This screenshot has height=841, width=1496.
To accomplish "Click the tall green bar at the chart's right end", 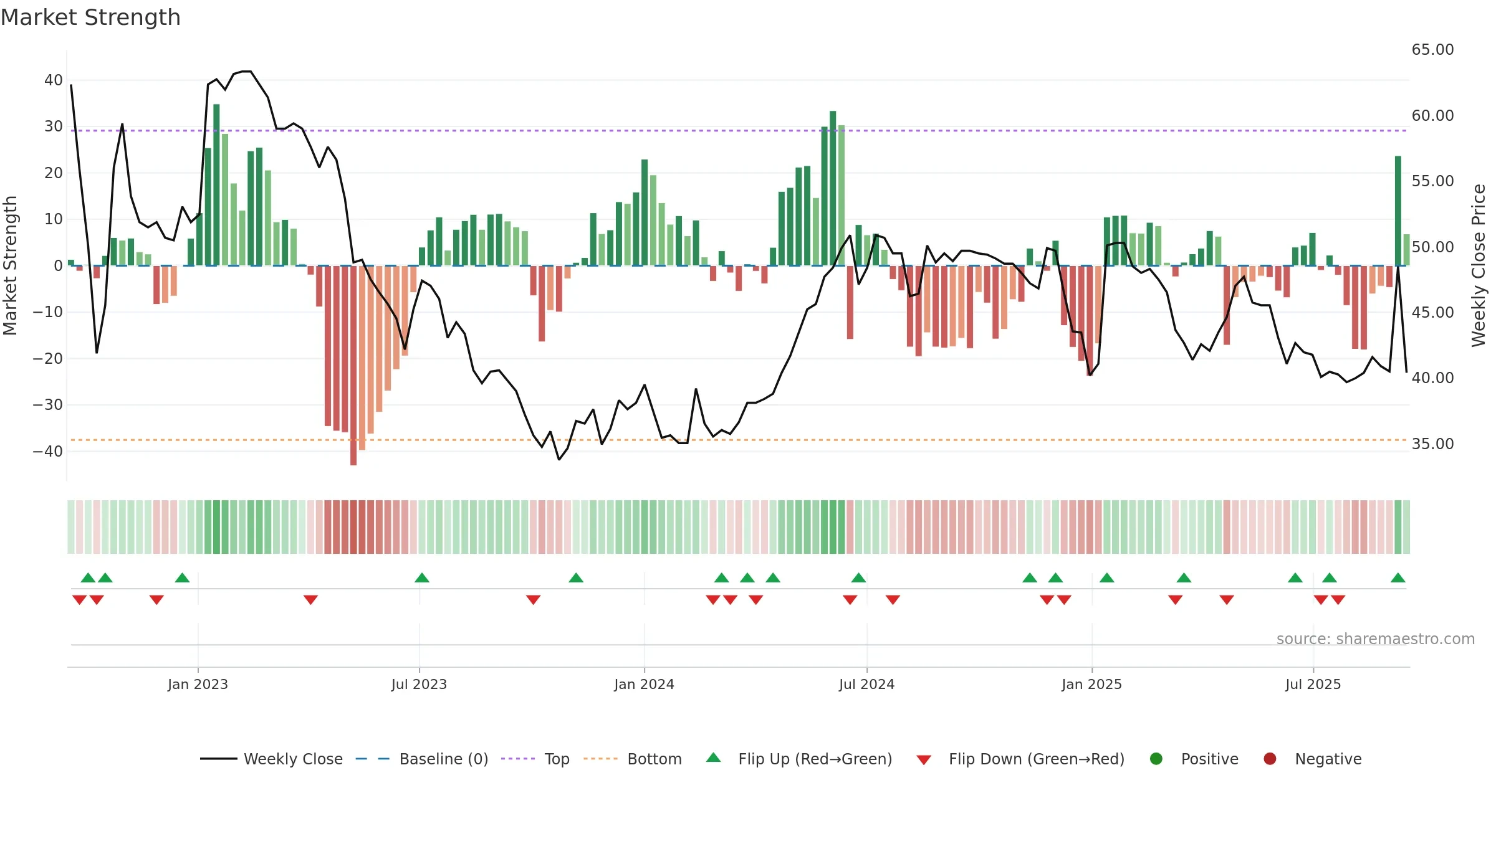I will click(x=1398, y=211).
